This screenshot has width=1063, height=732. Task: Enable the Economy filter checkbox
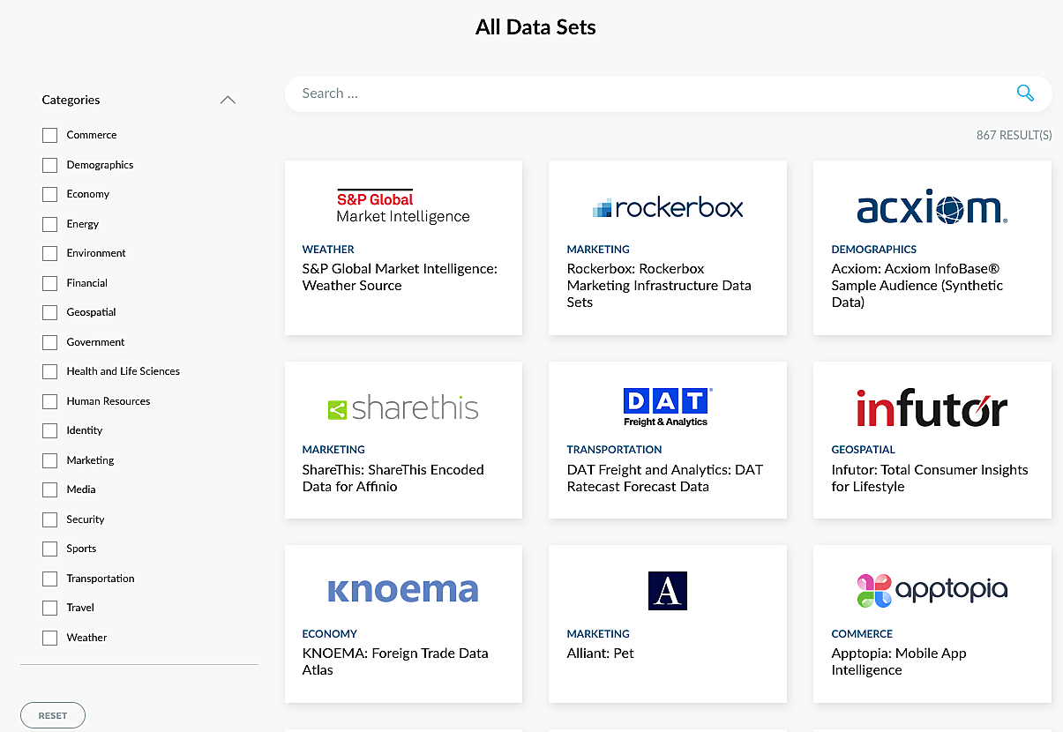(49, 194)
